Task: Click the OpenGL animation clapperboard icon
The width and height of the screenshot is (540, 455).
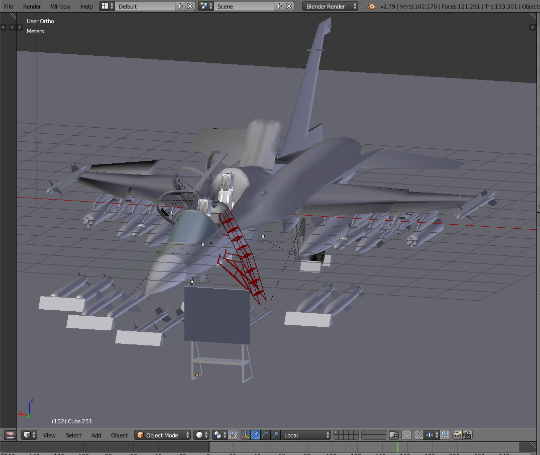Action: [468, 434]
